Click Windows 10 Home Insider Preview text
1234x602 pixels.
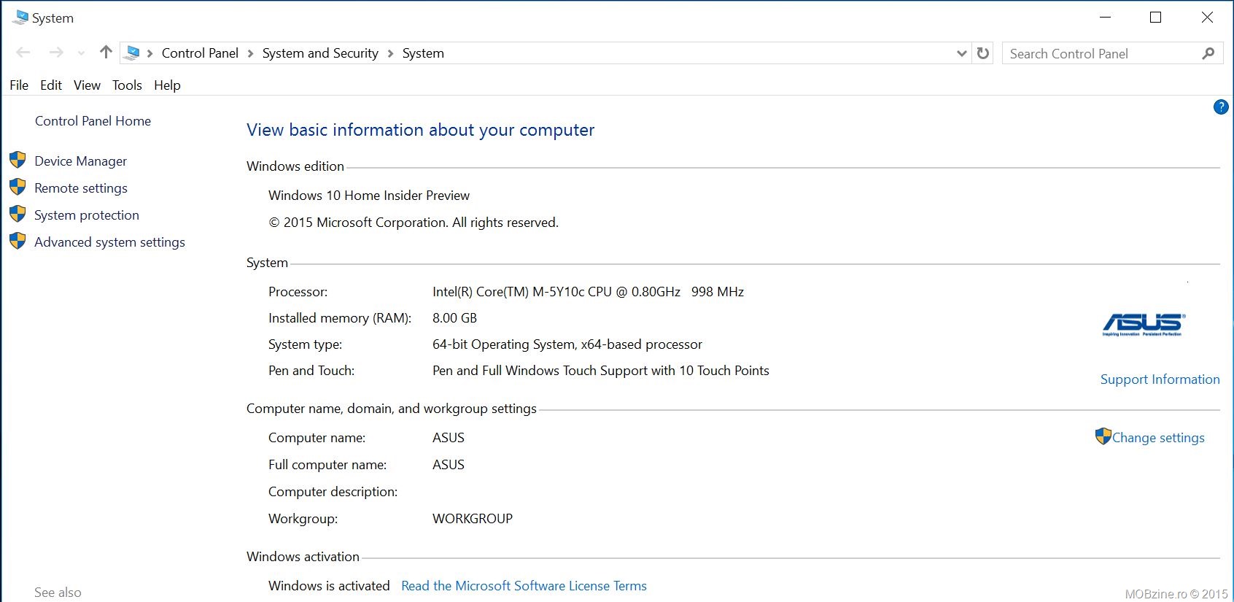click(369, 196)
